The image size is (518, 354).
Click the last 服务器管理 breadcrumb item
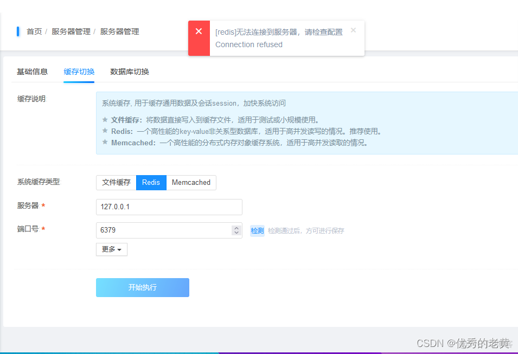pyautogui.click(x=119, y=31)
